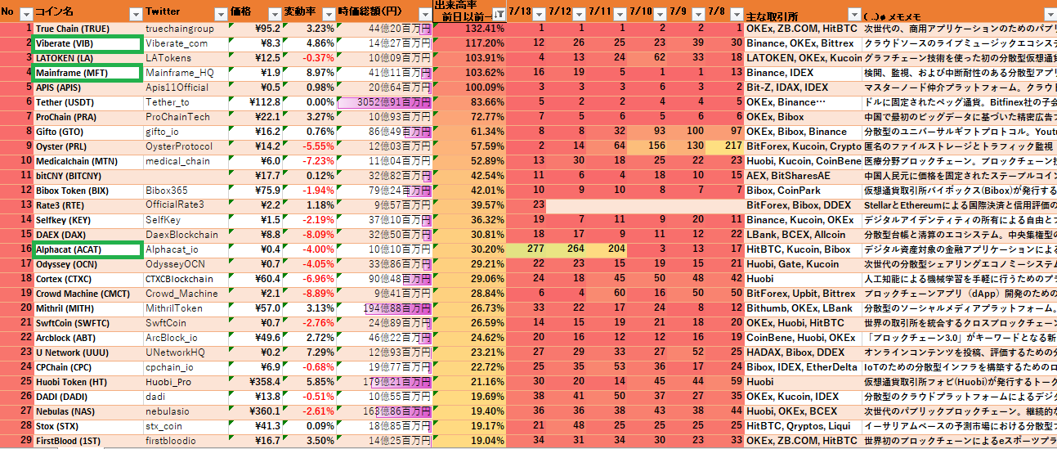Select Tether's market cap data bar cell
Screen dimensions: 1057x449
383,102
